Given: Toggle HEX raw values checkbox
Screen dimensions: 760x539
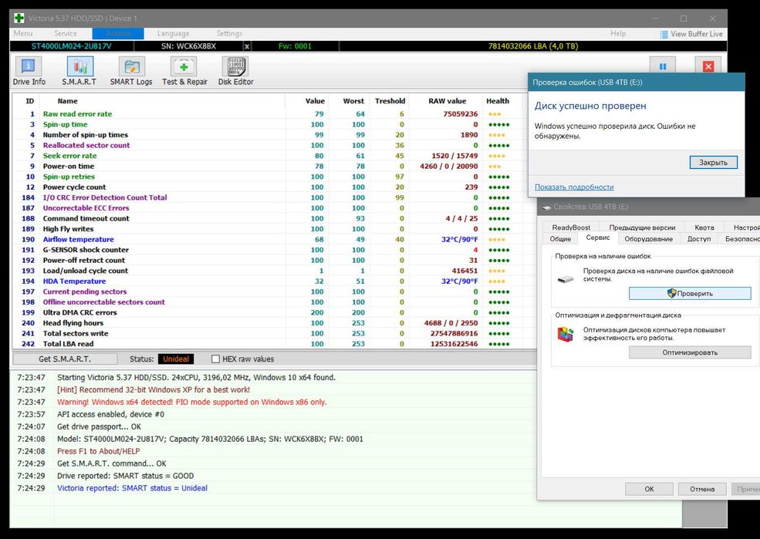Looking at the screenshot, I should pos(216,359).
